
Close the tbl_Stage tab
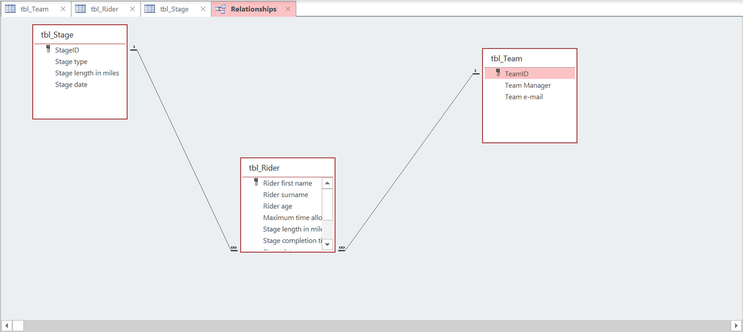[x=202, y=9]
